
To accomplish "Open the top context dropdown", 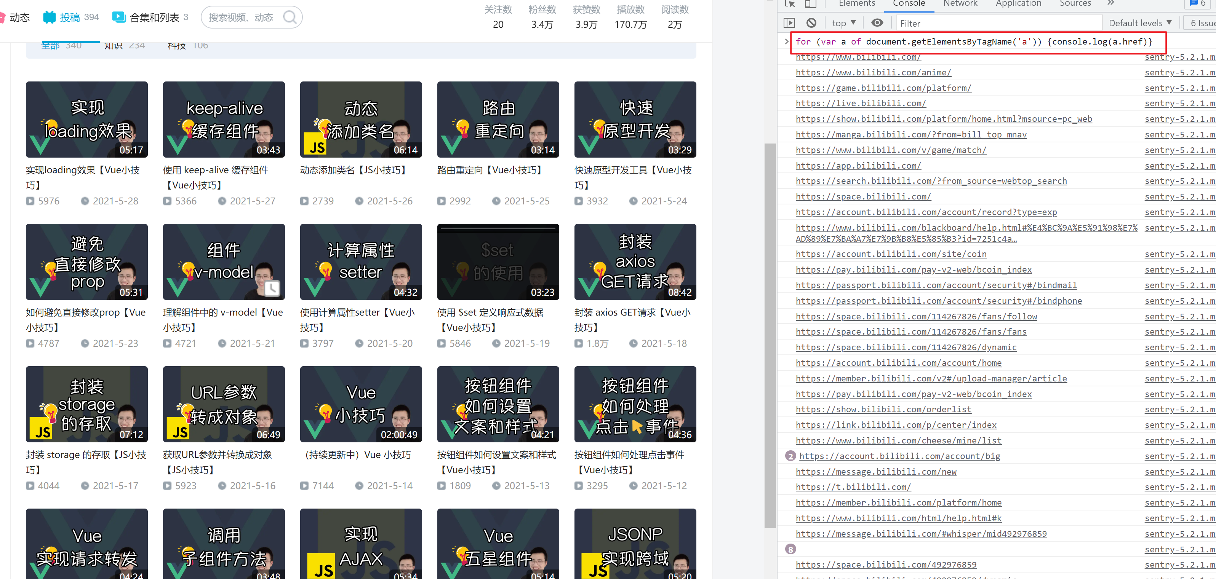I will (x=843, y=23).
